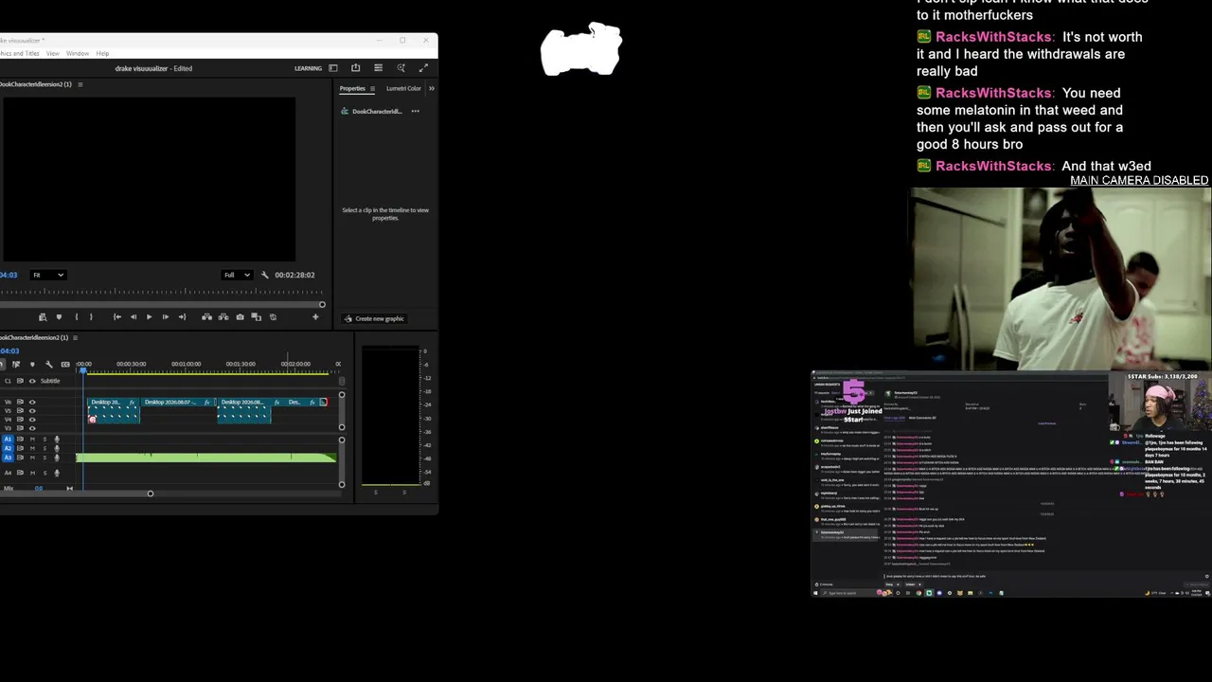The height and width of the screenshot is (682, 1212).
Task: Click the timeline horizontal zoom bar handle
Action: point(150,493)
